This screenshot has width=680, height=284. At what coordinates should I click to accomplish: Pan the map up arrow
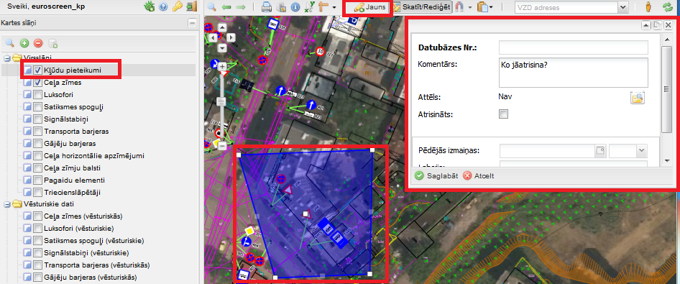coord(223,27)
